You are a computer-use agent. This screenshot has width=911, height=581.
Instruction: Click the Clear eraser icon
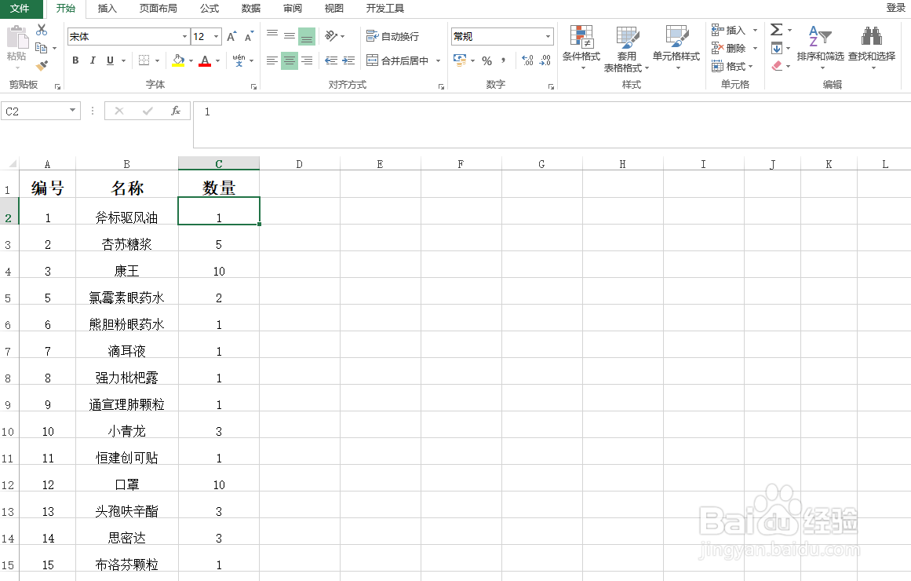(777, 66)
